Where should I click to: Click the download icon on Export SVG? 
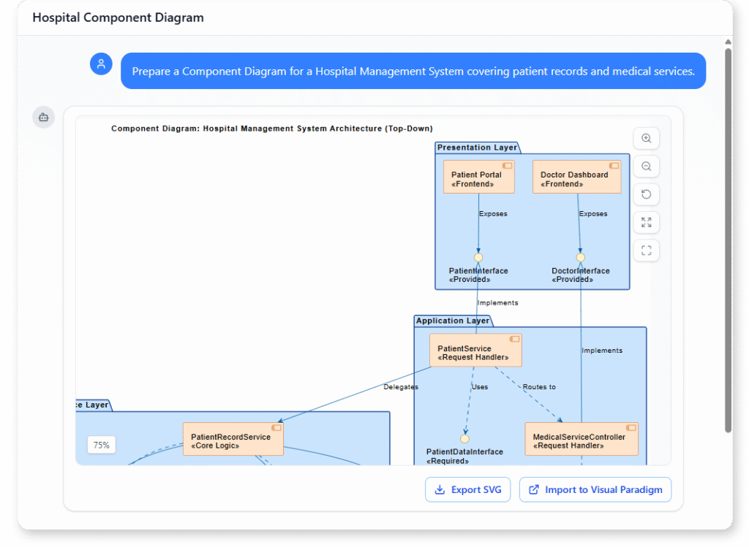tap(440, 489)
